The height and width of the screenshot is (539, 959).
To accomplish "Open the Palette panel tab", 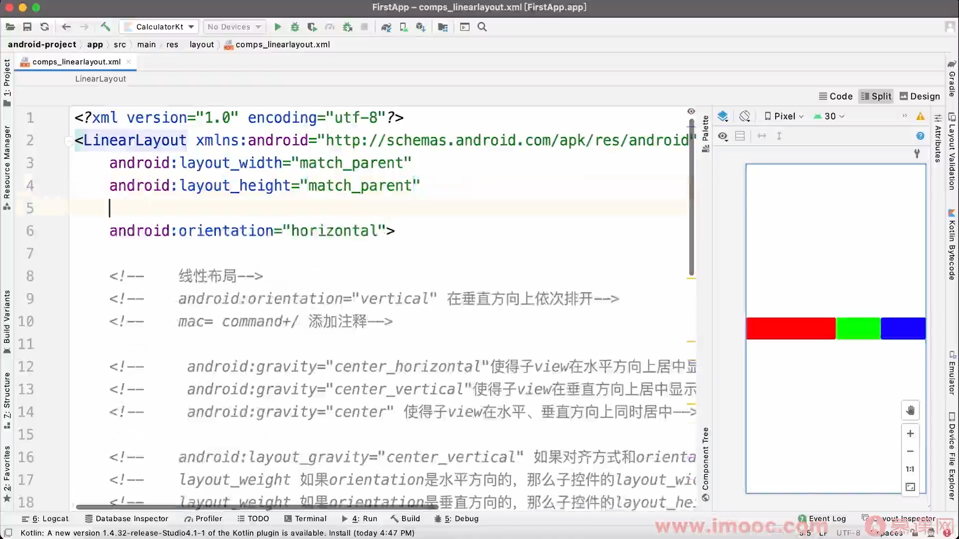I will click(705, 134).
